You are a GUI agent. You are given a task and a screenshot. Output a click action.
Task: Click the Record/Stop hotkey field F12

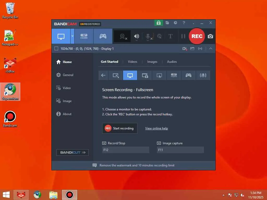pyautogui.click(x=126, y=150)
